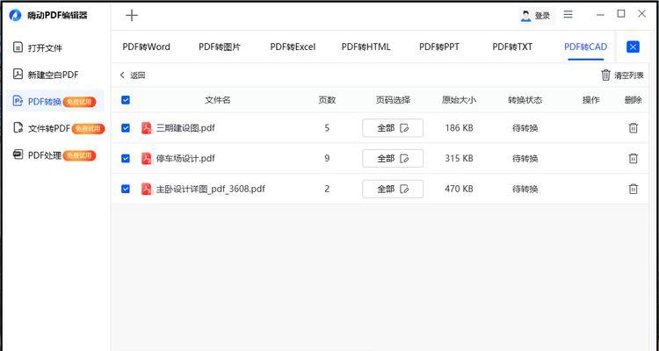
Task: Click the 315 KB size value
Action: 459,158
